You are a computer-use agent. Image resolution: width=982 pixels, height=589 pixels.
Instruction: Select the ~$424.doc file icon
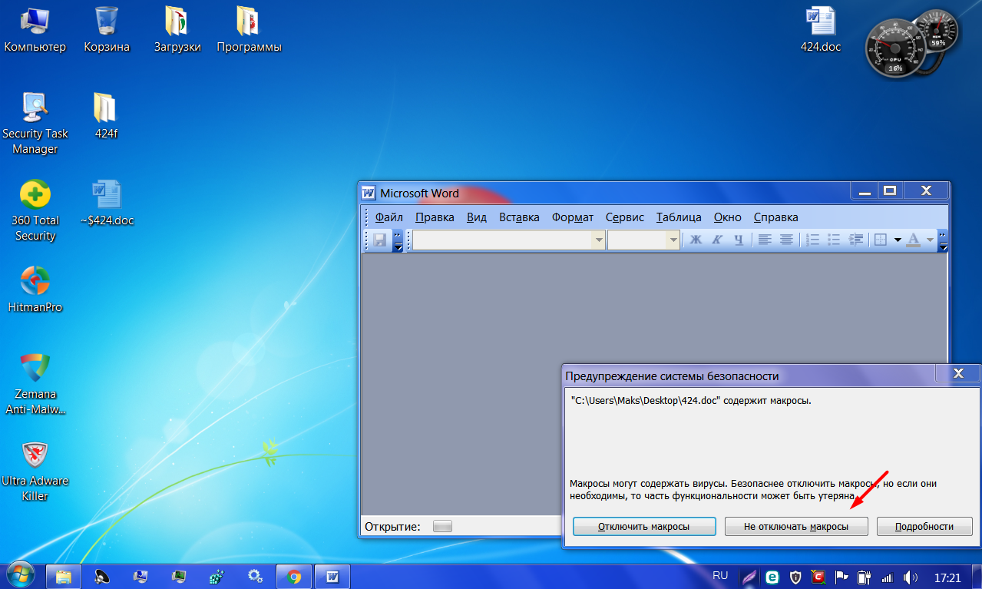107,203
